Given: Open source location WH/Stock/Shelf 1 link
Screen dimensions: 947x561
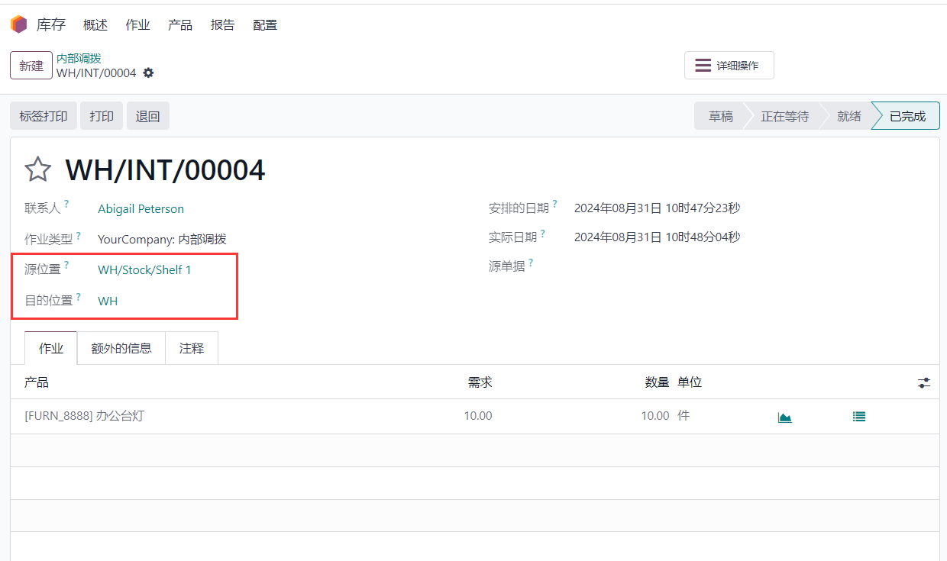Looking at the screenshot, I should (144, 270).
